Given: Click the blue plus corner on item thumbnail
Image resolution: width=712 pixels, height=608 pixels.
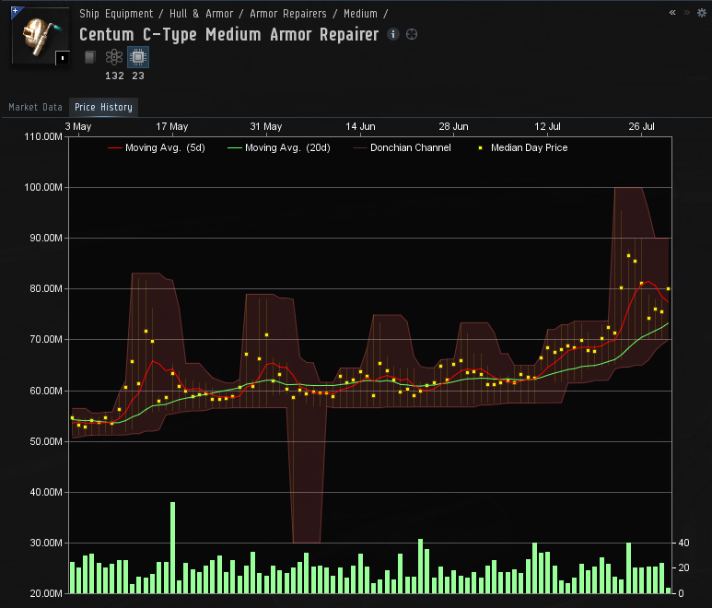Looking at the screenshot, I should click(16, 11).
